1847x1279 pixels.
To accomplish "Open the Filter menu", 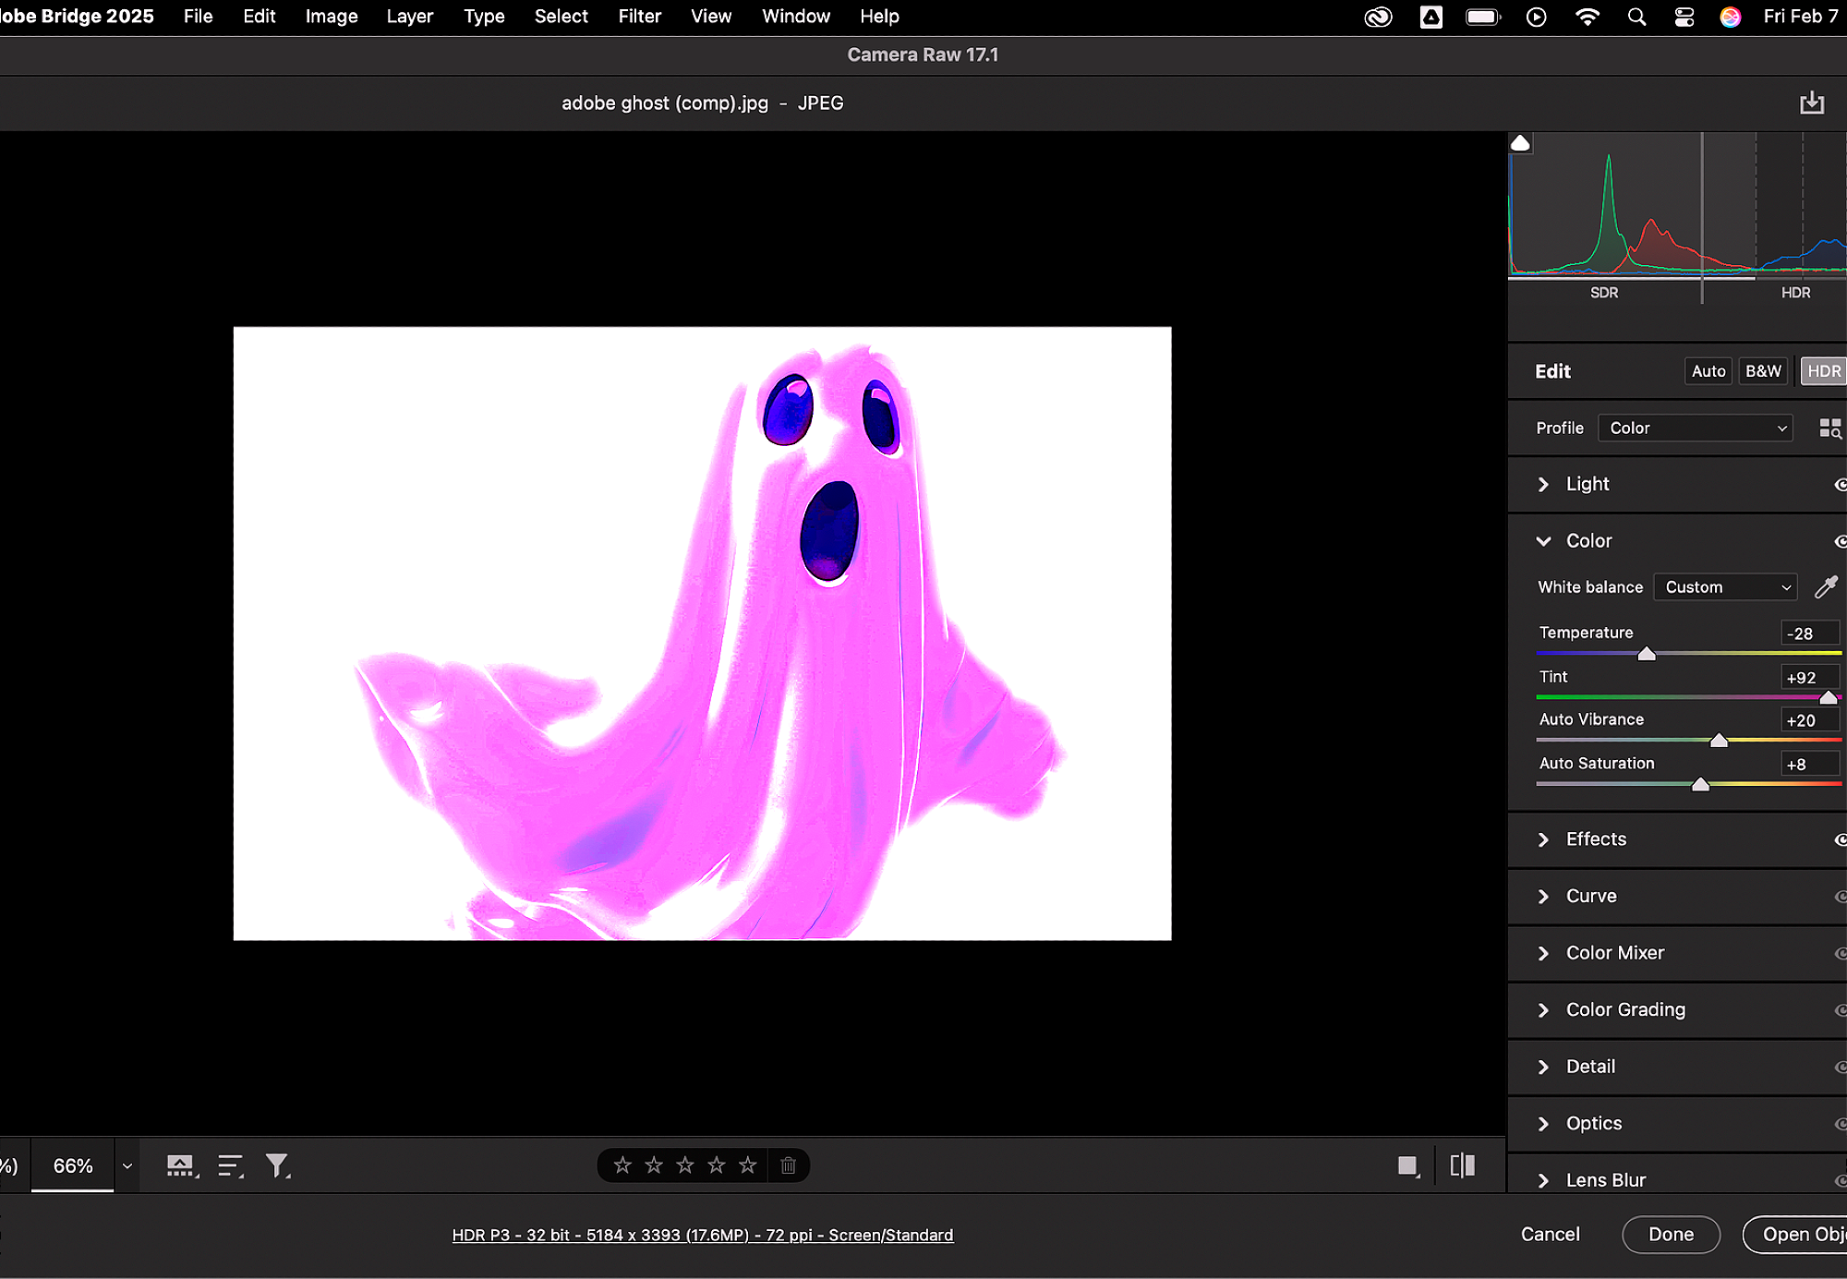I will 639,17.
